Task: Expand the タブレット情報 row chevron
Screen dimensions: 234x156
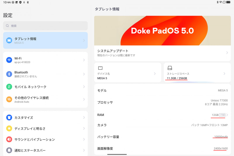Action: (84, 40)
